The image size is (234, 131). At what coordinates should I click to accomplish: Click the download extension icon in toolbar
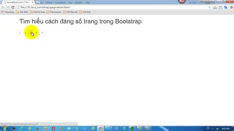coord(215,7)
